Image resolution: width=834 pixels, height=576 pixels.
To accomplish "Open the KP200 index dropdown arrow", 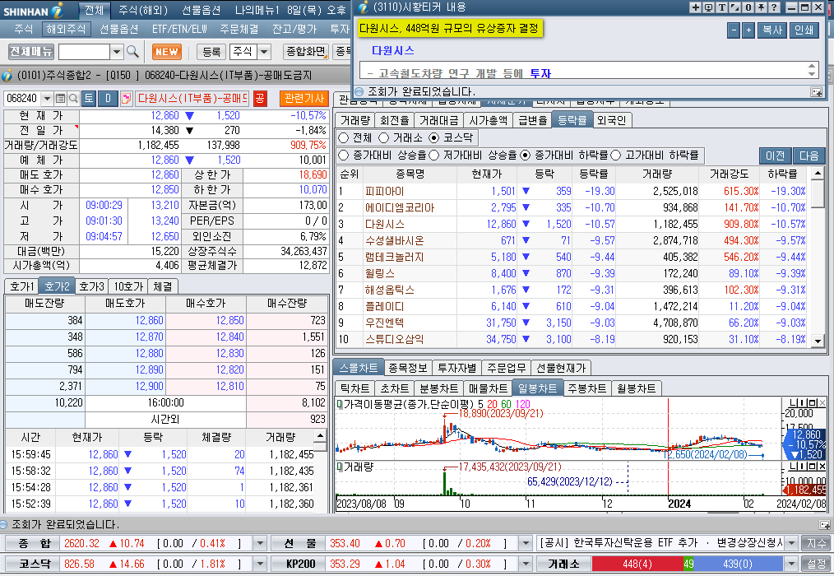I will 526,564.
